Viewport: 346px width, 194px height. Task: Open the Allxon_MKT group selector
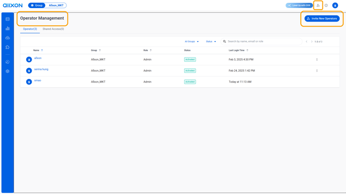[56, 6]
